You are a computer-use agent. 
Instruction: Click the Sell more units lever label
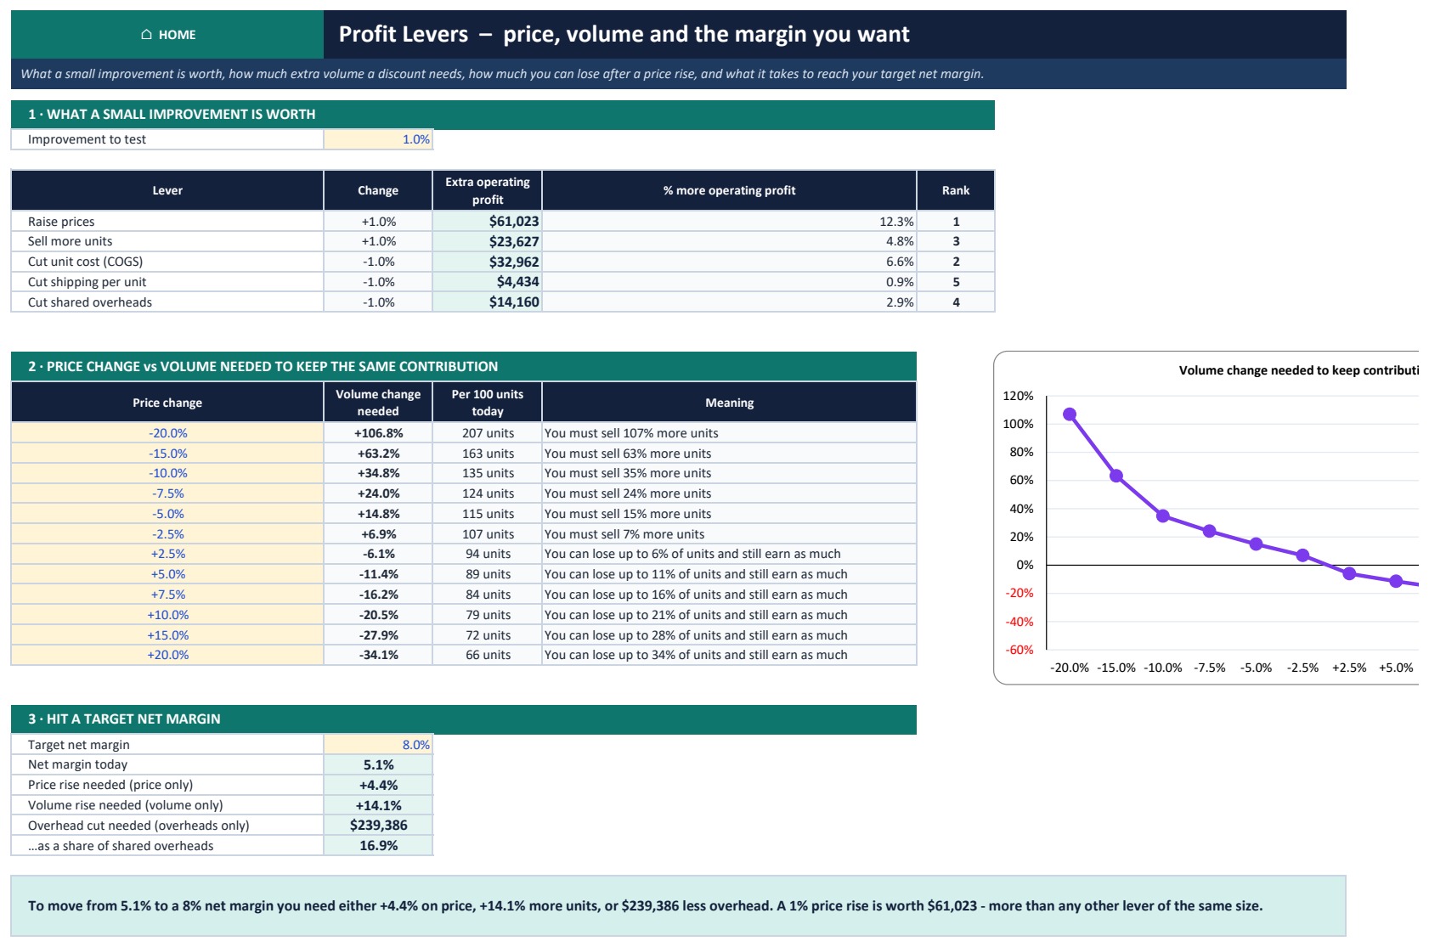[70, 241]
